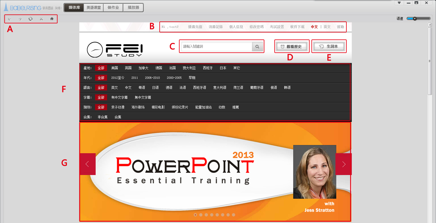The width and height of the screenshot is (436, 223).
Task: Filter origin by 澳大利亚
Action: point(189,68)
